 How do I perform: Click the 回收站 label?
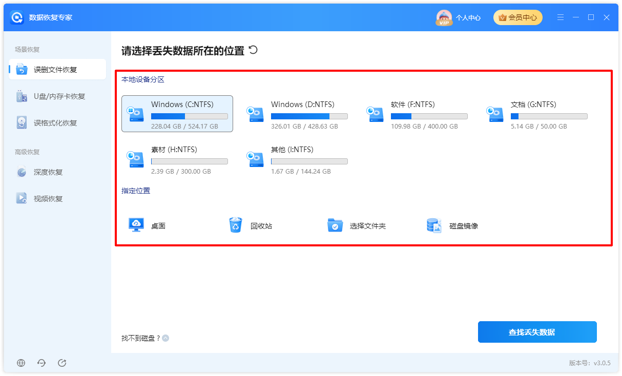click(261, 226)
